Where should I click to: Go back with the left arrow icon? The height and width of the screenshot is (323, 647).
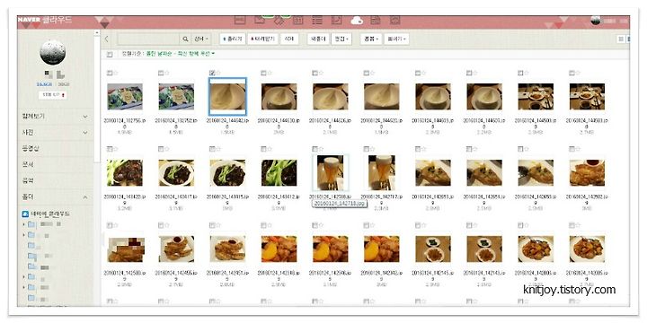[106, 39]
